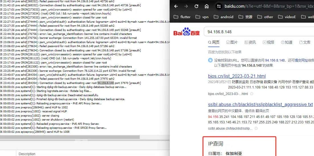Open the bjos.cn list_2023-03-21 result
This screenshot has width=314, height=156.
237,76
